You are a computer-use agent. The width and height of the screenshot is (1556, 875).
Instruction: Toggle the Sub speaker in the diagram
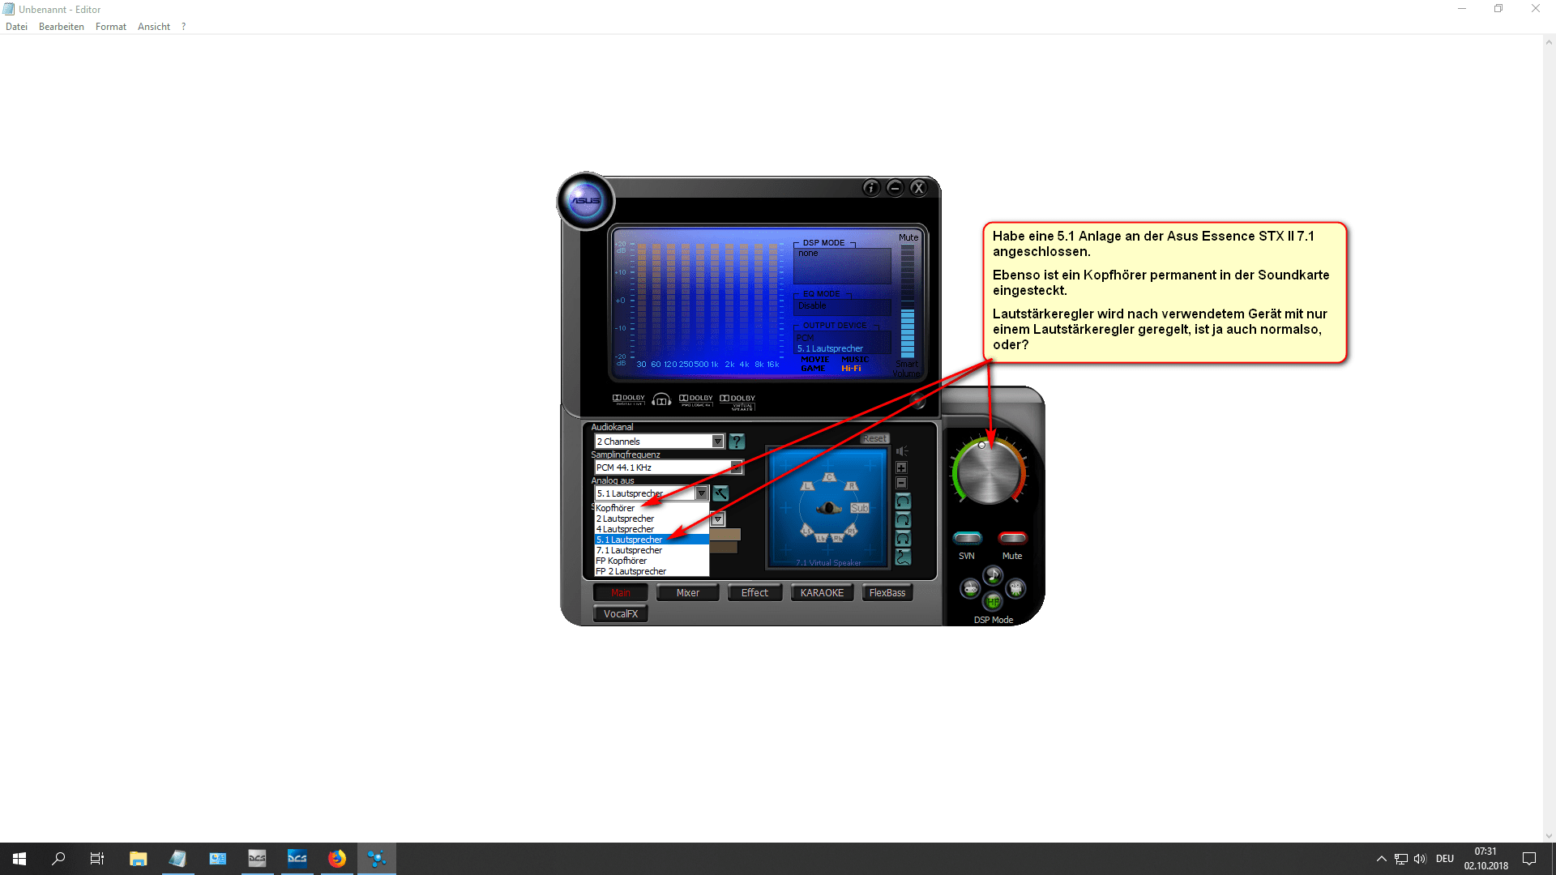860,508
